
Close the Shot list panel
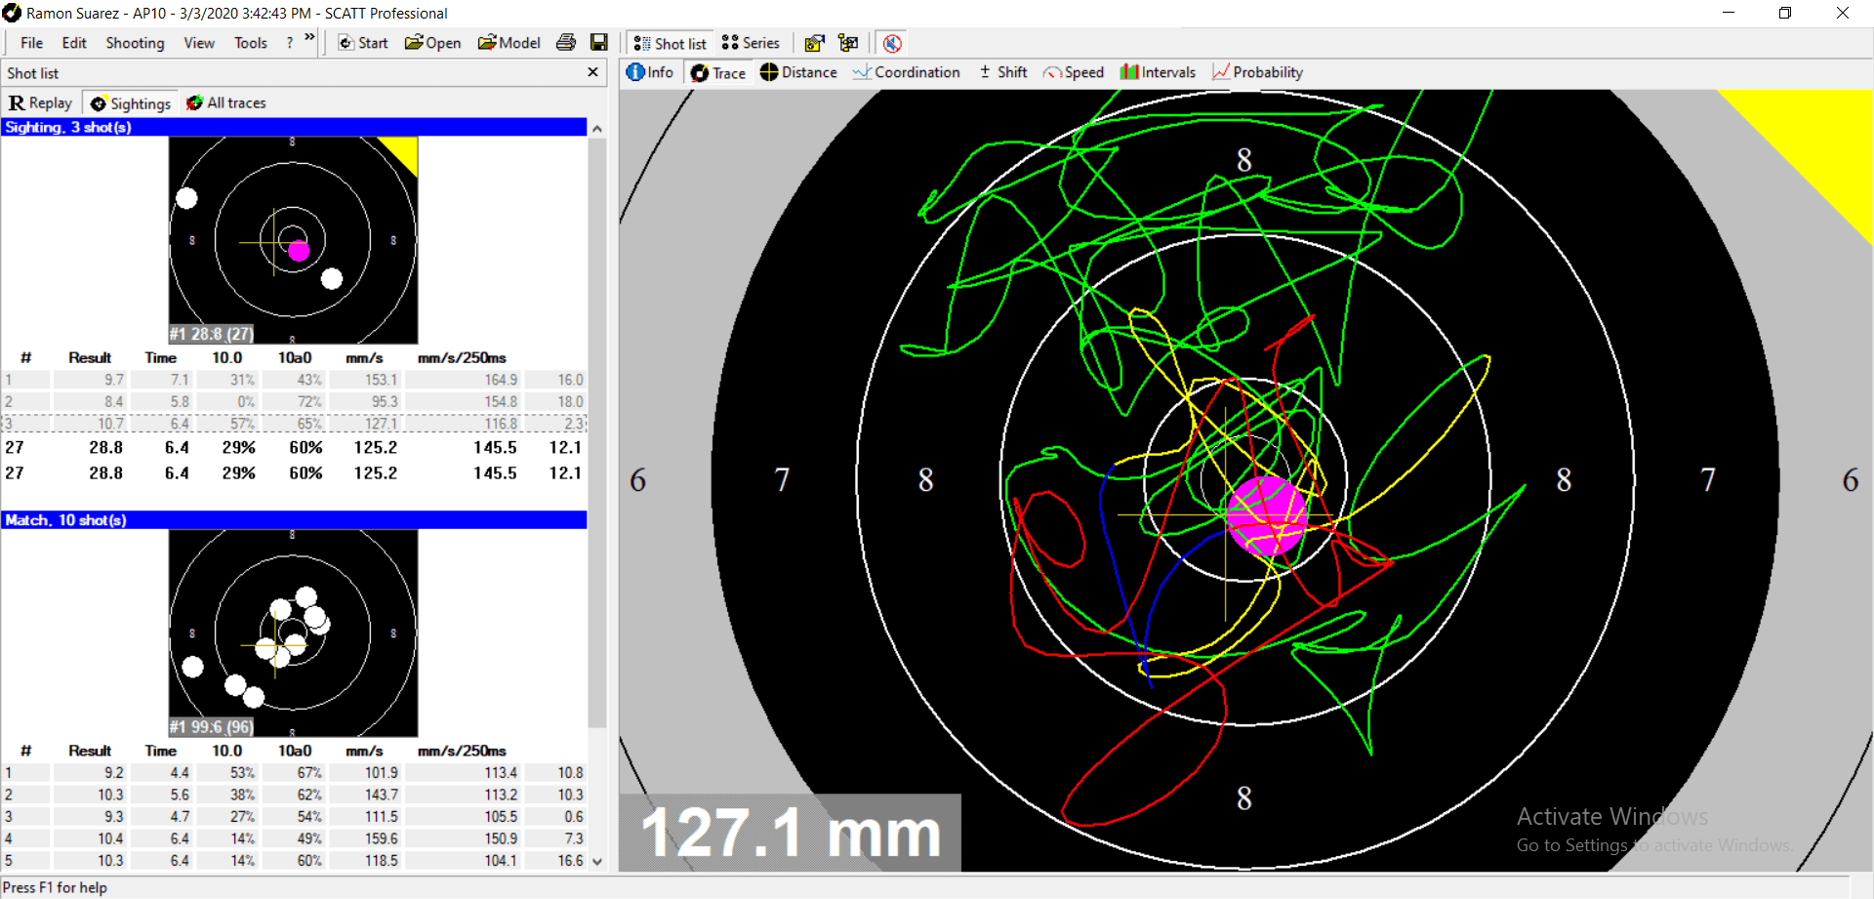click(x=592, y=72)
